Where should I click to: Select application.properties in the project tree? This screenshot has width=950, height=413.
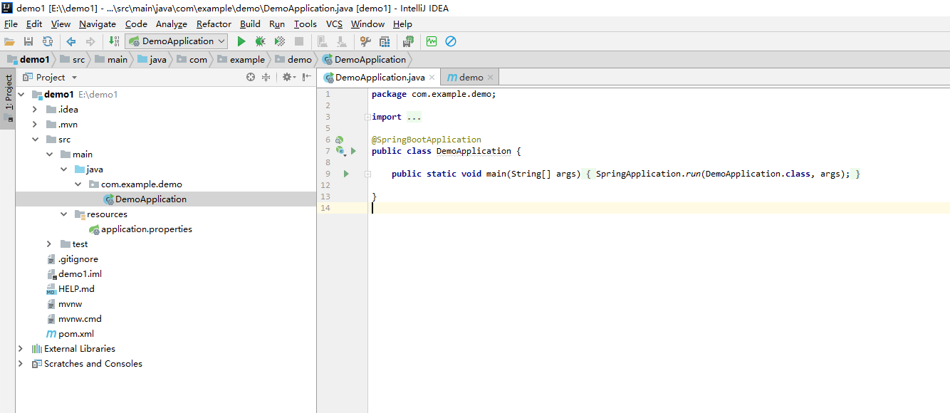(x=140, y=229)
